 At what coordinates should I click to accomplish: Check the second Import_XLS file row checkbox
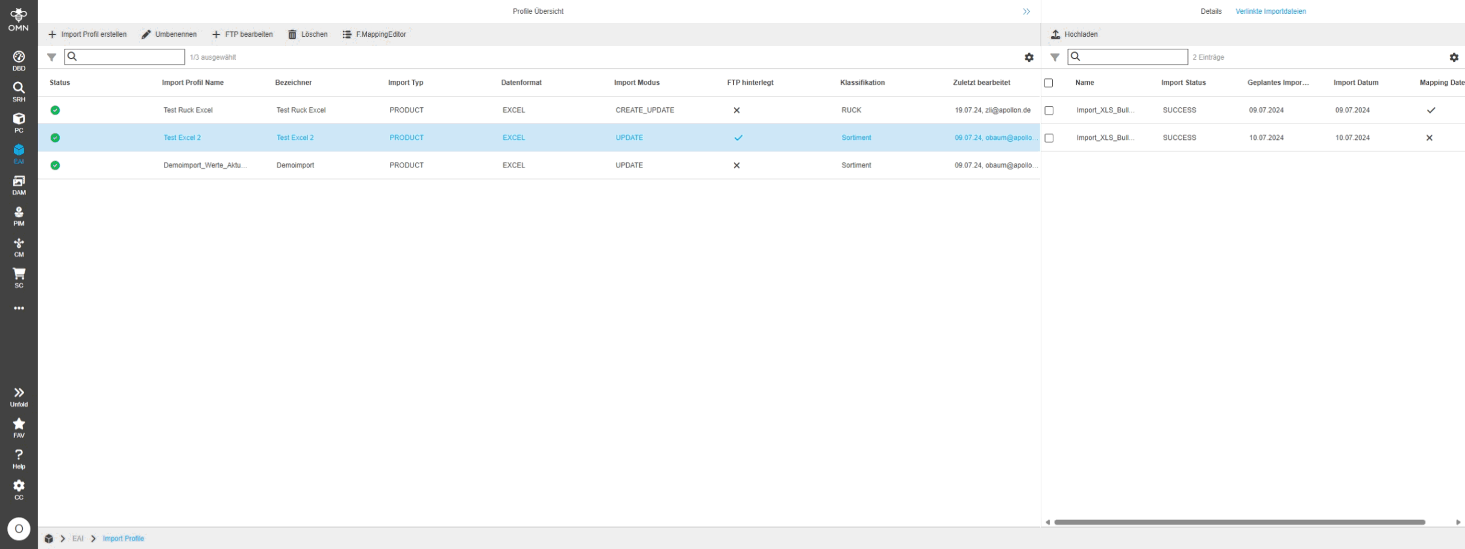(x=1049, y=138)
